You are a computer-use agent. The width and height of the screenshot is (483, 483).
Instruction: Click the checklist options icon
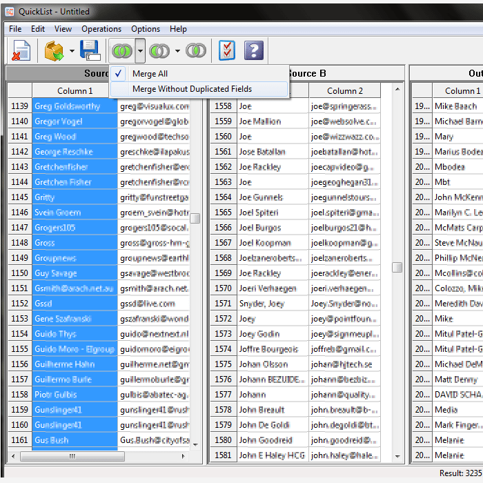click(227, 50)
